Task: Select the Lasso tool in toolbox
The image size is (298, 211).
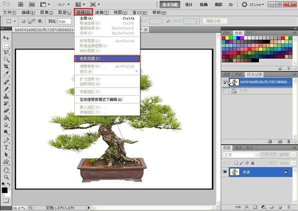Action: (x=6, y=52)
